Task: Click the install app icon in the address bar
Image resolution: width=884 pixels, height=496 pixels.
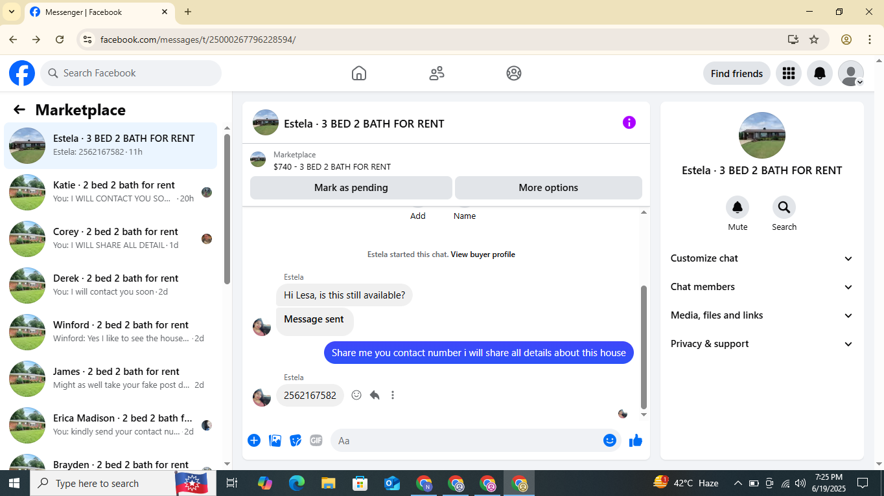Action: (x=793, y=39)
